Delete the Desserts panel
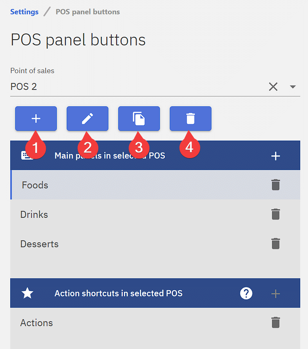 click(276, 244)
